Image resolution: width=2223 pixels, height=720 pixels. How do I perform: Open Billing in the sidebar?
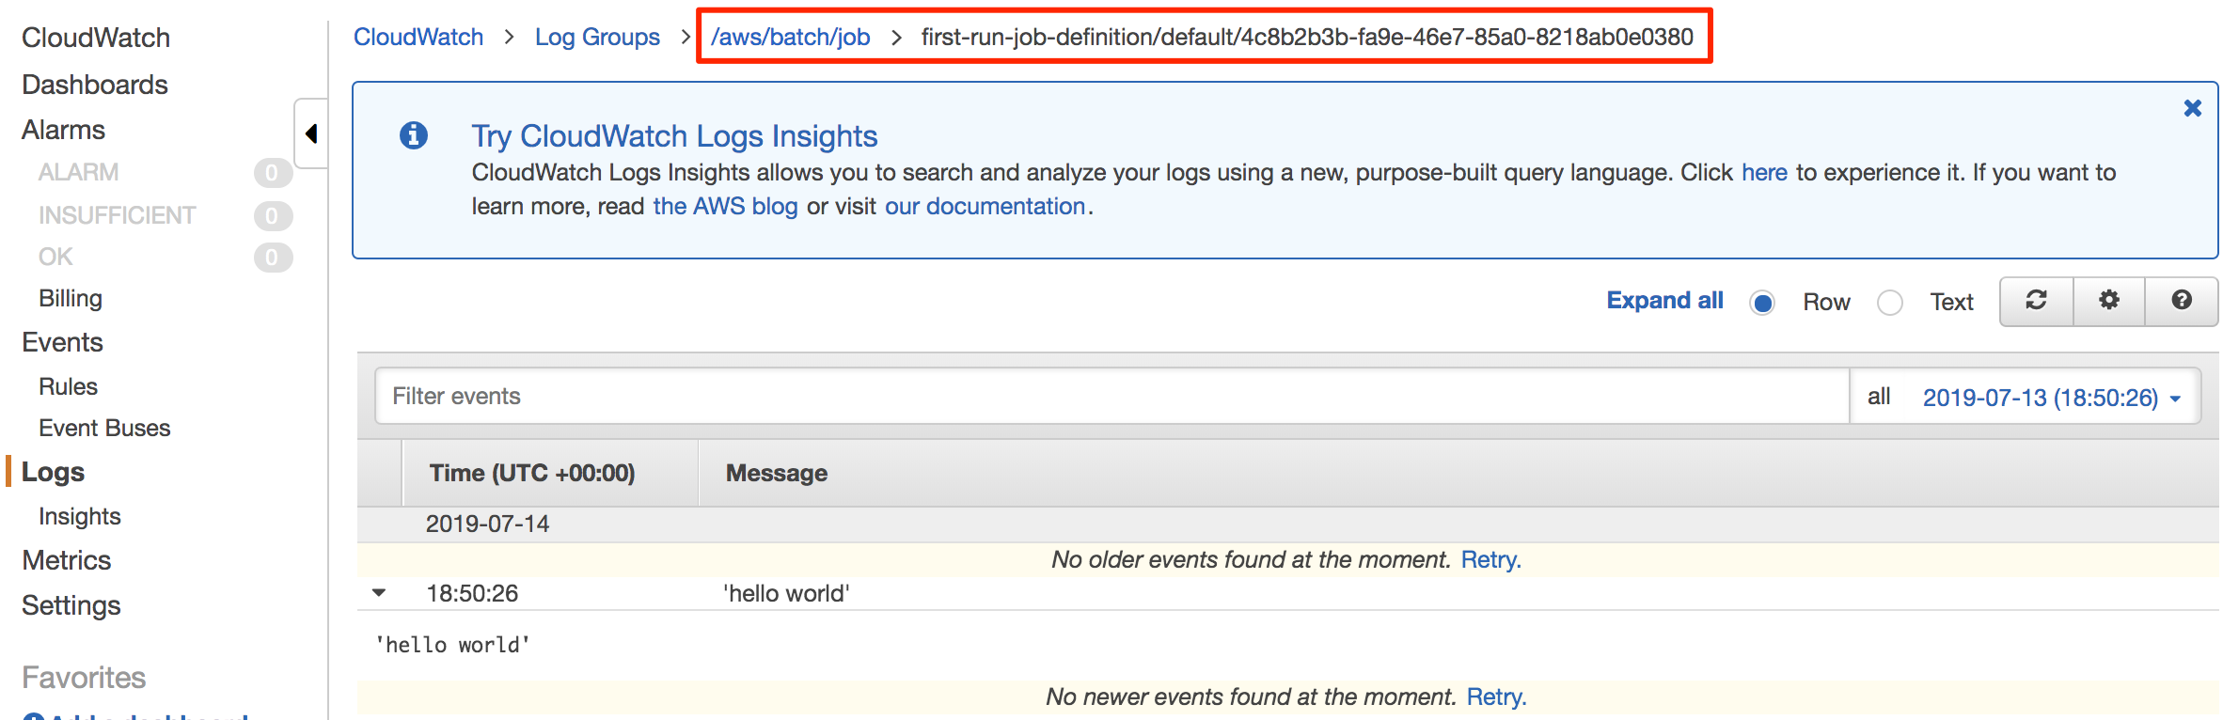tap(71, 299)
